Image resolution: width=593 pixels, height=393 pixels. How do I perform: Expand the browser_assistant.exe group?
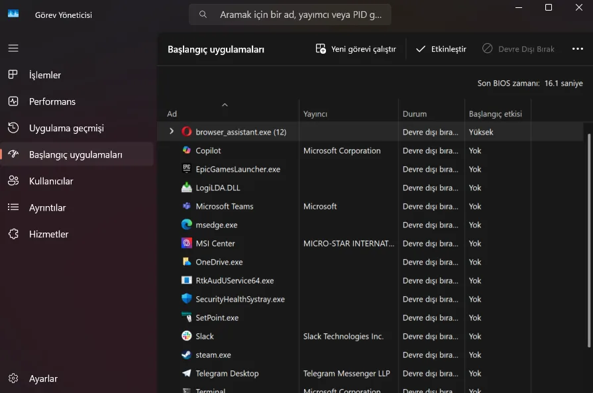tap(172, 131)
